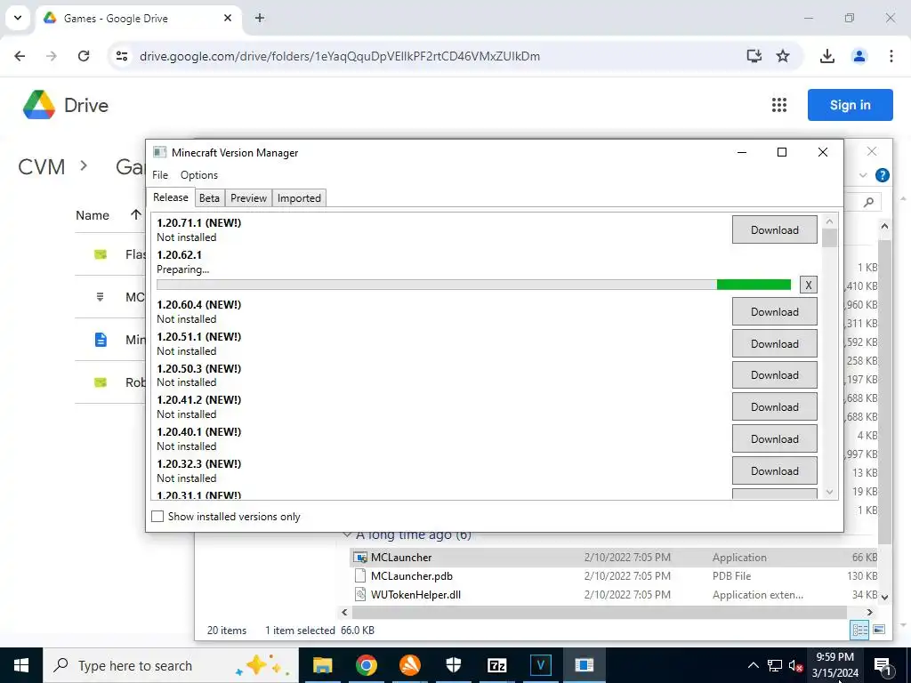Click the 1.20.62.1 progress bar
The image size is (911, 683).
point(473,285)
